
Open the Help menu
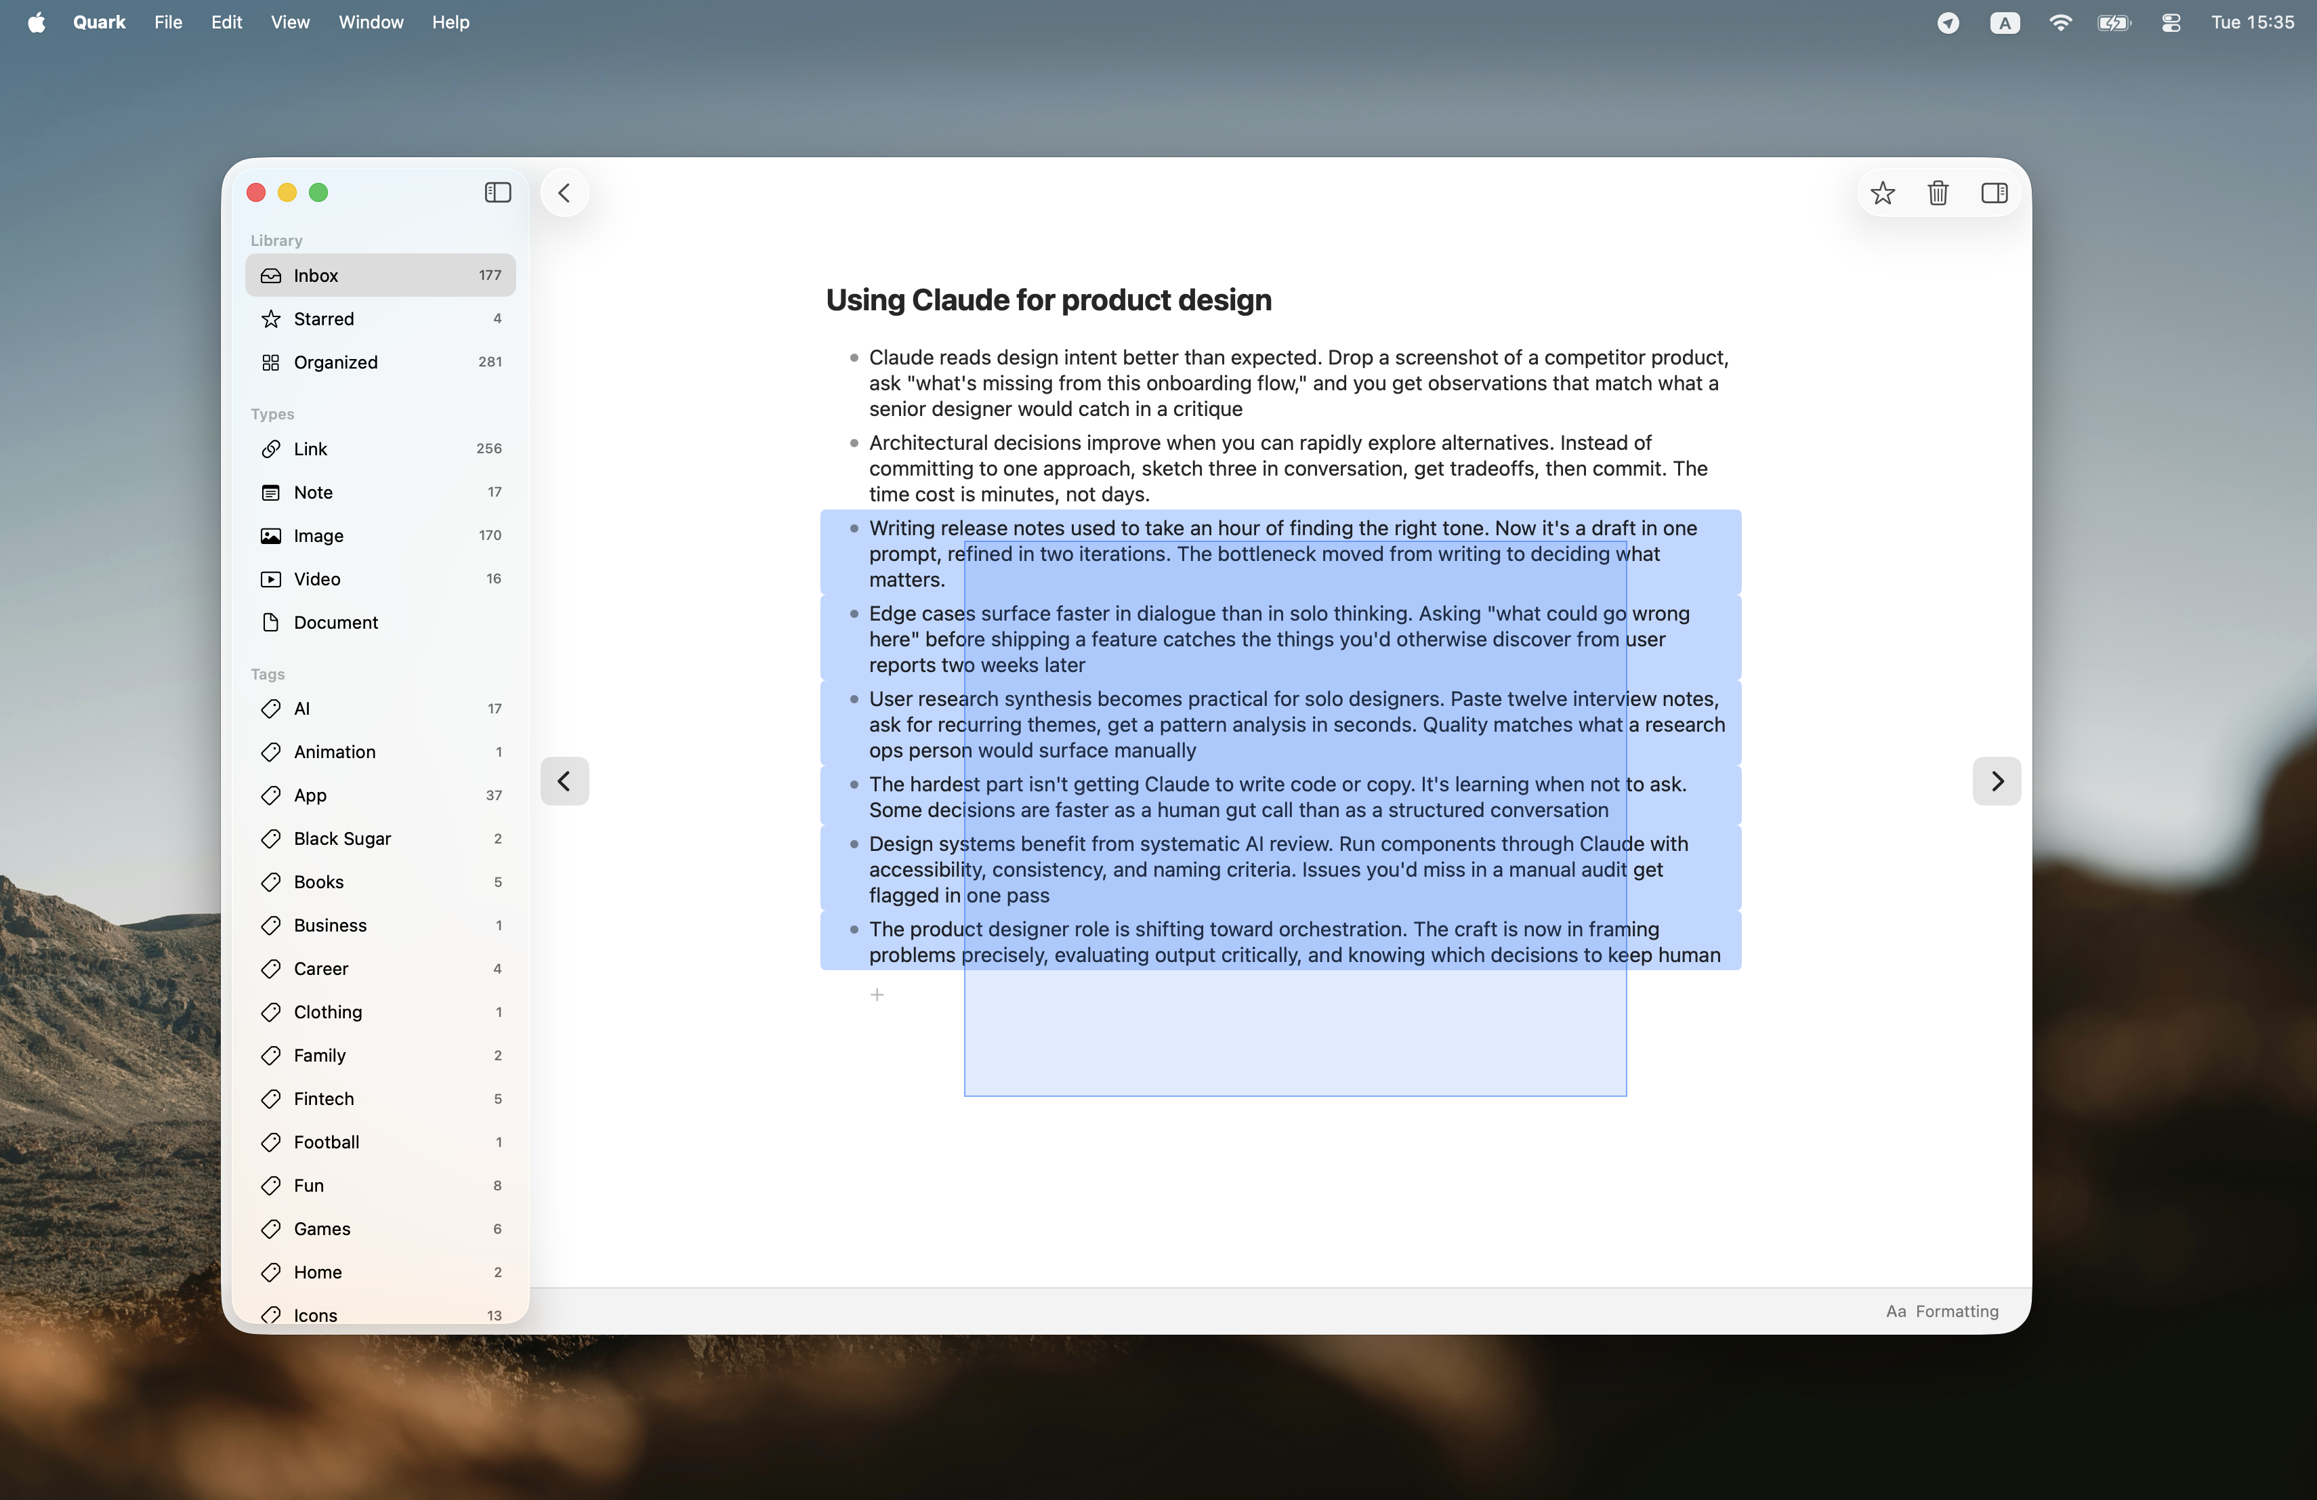coord(451,22)
